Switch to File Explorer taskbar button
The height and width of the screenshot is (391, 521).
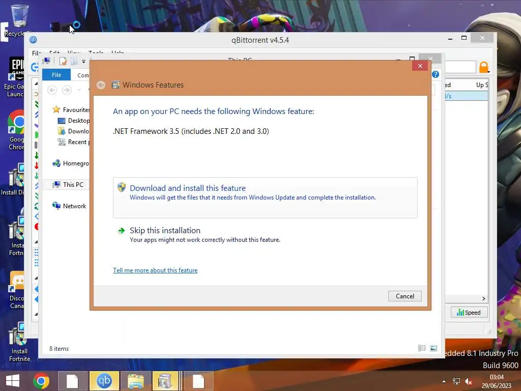[x=136, y=381]
